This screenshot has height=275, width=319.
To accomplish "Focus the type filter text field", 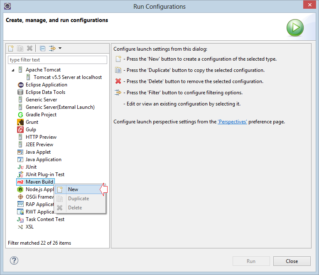I will pos(57,60).
